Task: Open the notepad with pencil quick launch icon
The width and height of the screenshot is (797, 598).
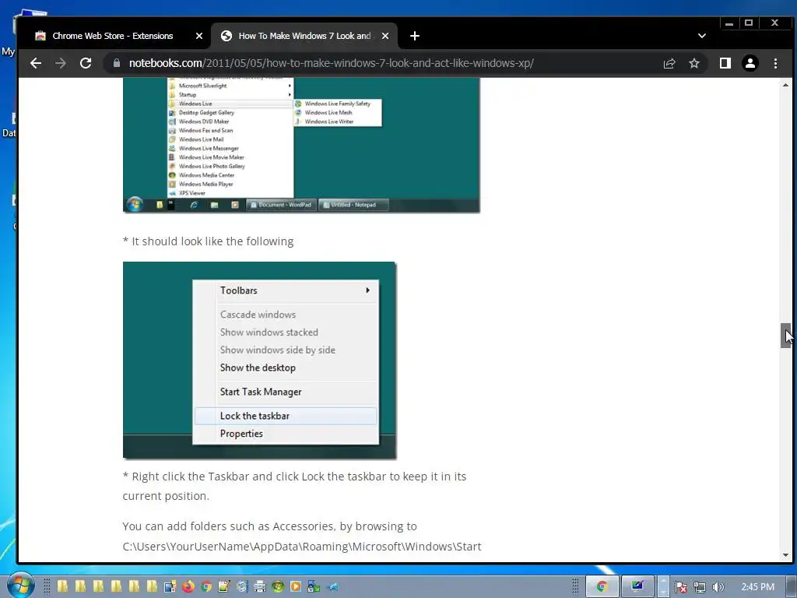Action: tap(223, 586)
